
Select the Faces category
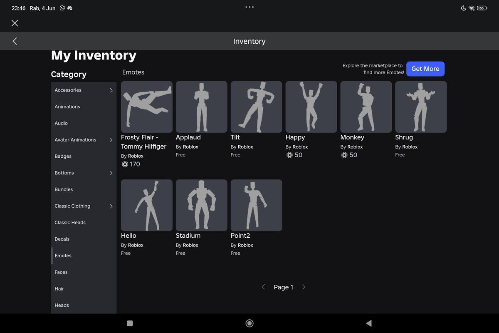tap(84, 272)
